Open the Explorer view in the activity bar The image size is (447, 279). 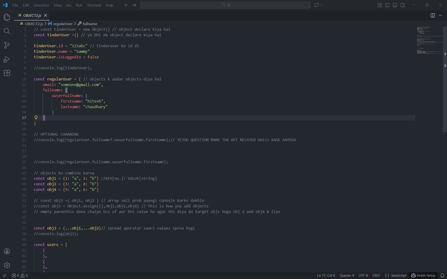click(7, 17)
